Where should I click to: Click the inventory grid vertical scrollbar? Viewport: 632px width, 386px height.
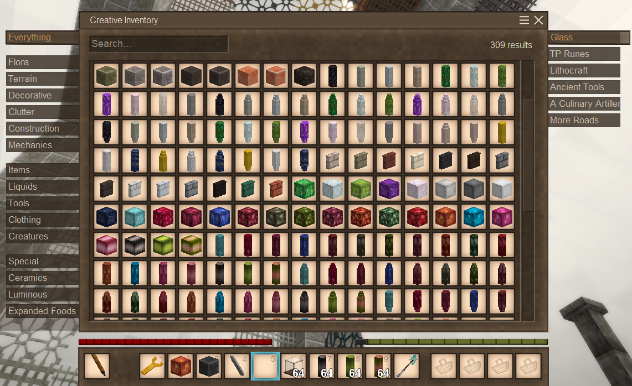point(528,155)
